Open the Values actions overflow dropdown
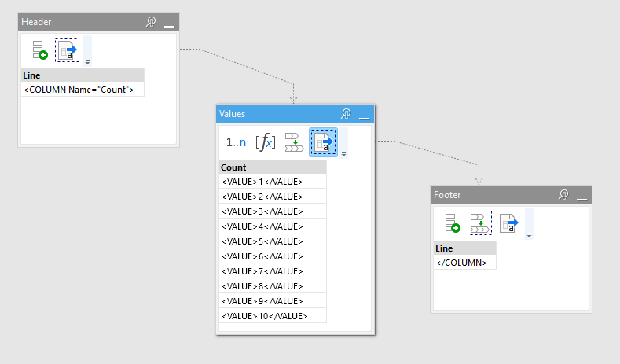The image size is (620, 364). tap(343, 153)
